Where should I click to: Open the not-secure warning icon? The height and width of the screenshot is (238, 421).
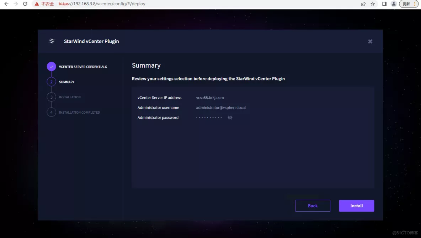pyautogui.click(x=37, y=4)
